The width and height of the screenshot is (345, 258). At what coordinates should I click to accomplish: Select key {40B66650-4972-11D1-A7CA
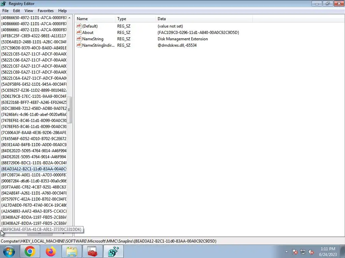coord(34,17)
